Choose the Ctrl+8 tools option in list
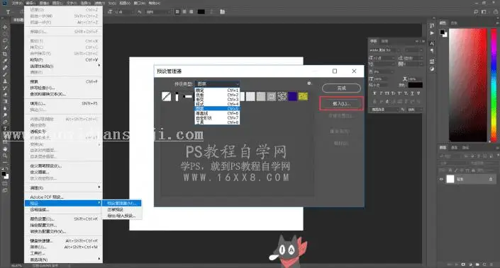The height and width of the screenshot is (268, 500). [217, 122]
